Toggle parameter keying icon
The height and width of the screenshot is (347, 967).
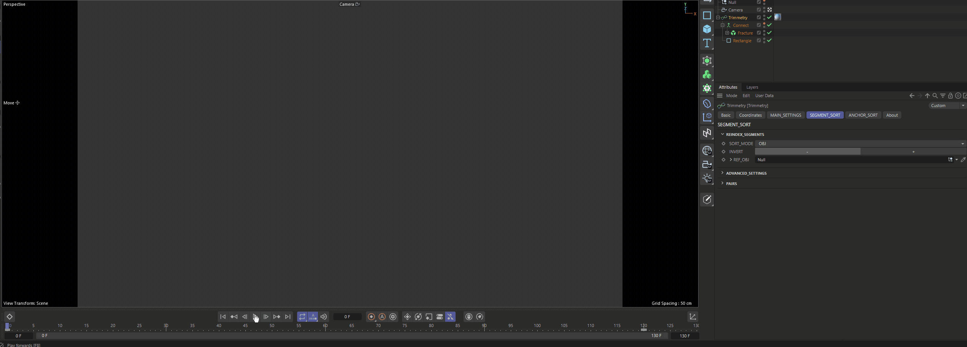click(x=440, y=317)
